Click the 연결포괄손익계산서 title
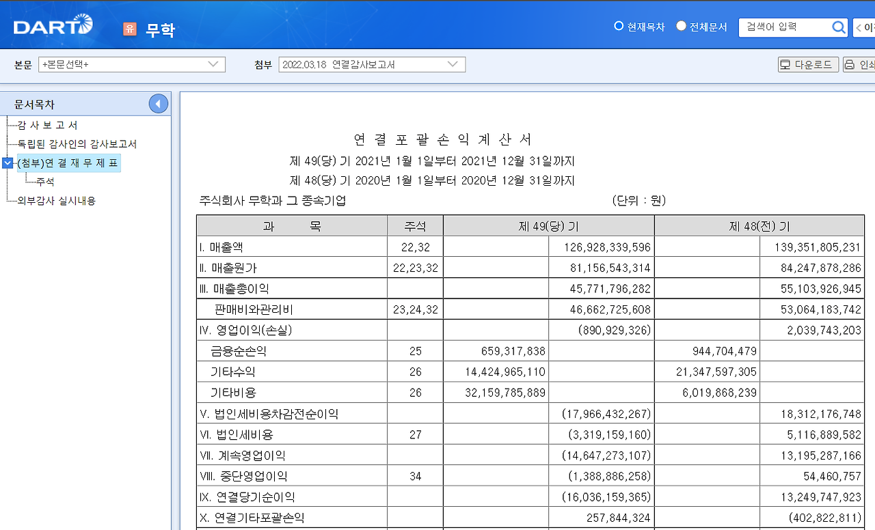 click(442, 139)
